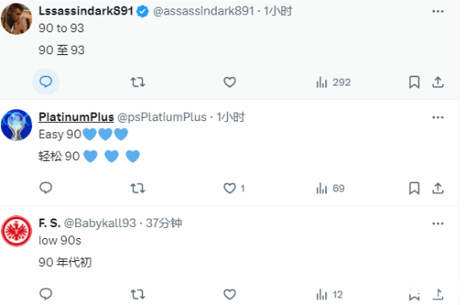
Task: Reply to the "90 to 93" tweet
Action: coord(46,81)
